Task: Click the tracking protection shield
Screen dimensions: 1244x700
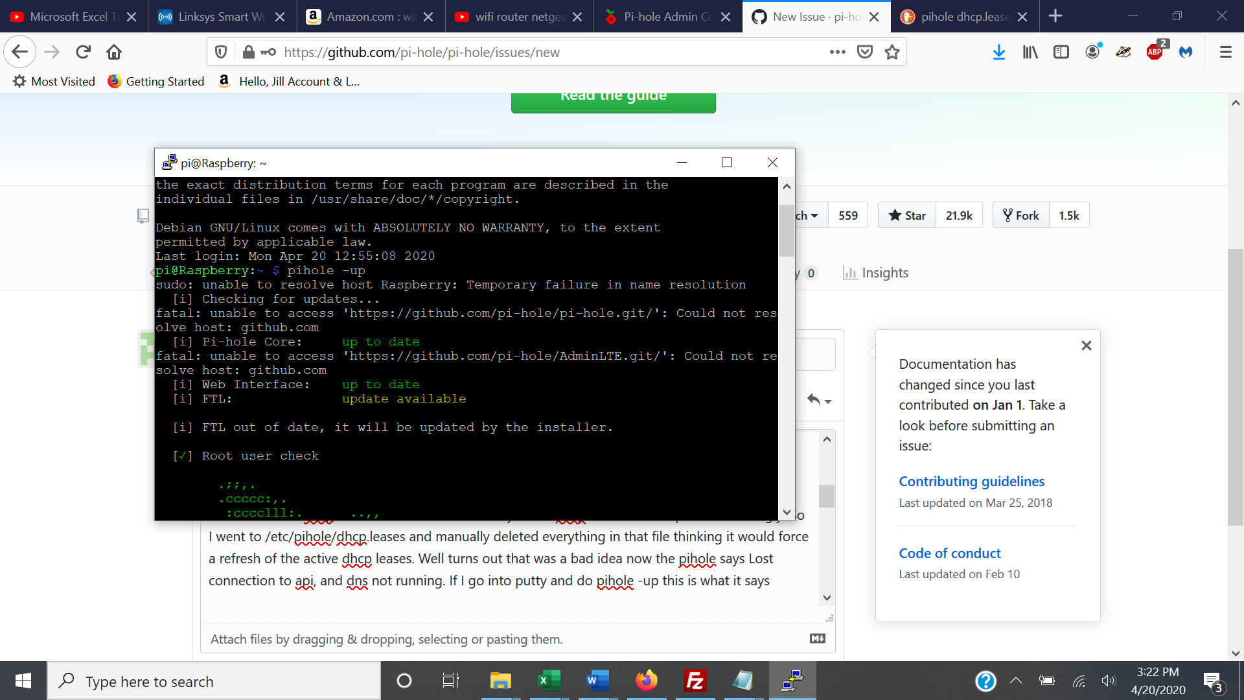Action: tap(221, 52)
